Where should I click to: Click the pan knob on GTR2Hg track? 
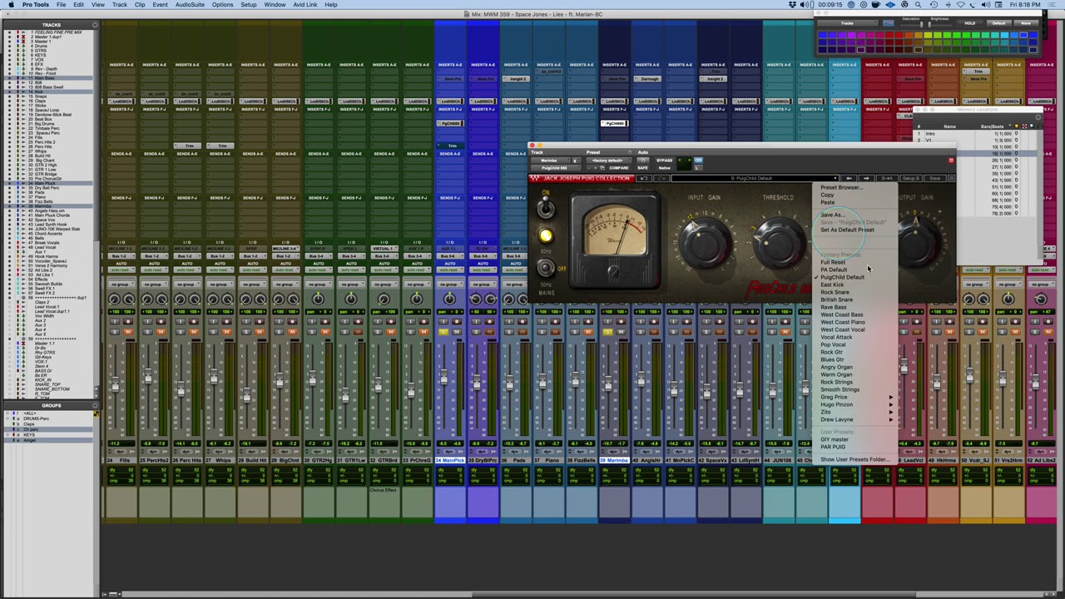click(x=318, y=299)
